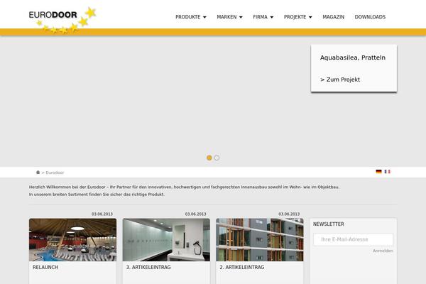This screenshot has height=284, width=426.
Task: Click the Aquabasilea, Pratteln title
Action: 353,58
